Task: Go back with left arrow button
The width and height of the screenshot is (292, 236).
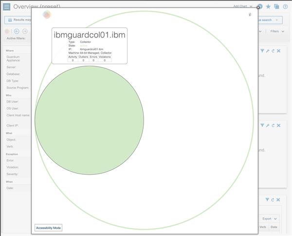Action: click(17, 31)
